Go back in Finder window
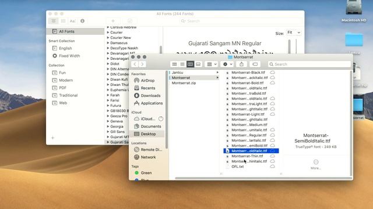The image size is (373, 209). pyautogui.click(x=135, y=64)
